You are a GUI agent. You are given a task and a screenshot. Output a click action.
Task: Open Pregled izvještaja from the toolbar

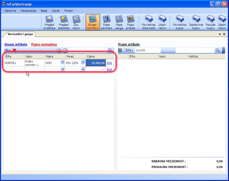tap(49, 22)
